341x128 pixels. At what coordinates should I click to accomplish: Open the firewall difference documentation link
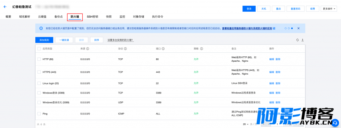pyautogui.click(x=247, y=29)
